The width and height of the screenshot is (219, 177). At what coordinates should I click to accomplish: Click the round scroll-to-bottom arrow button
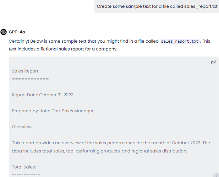(217, 175)
